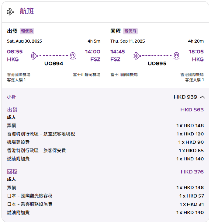Click the destination pin icon before 18:05 HKG
This screenshot has width=211, height=224.
(177, 56)
